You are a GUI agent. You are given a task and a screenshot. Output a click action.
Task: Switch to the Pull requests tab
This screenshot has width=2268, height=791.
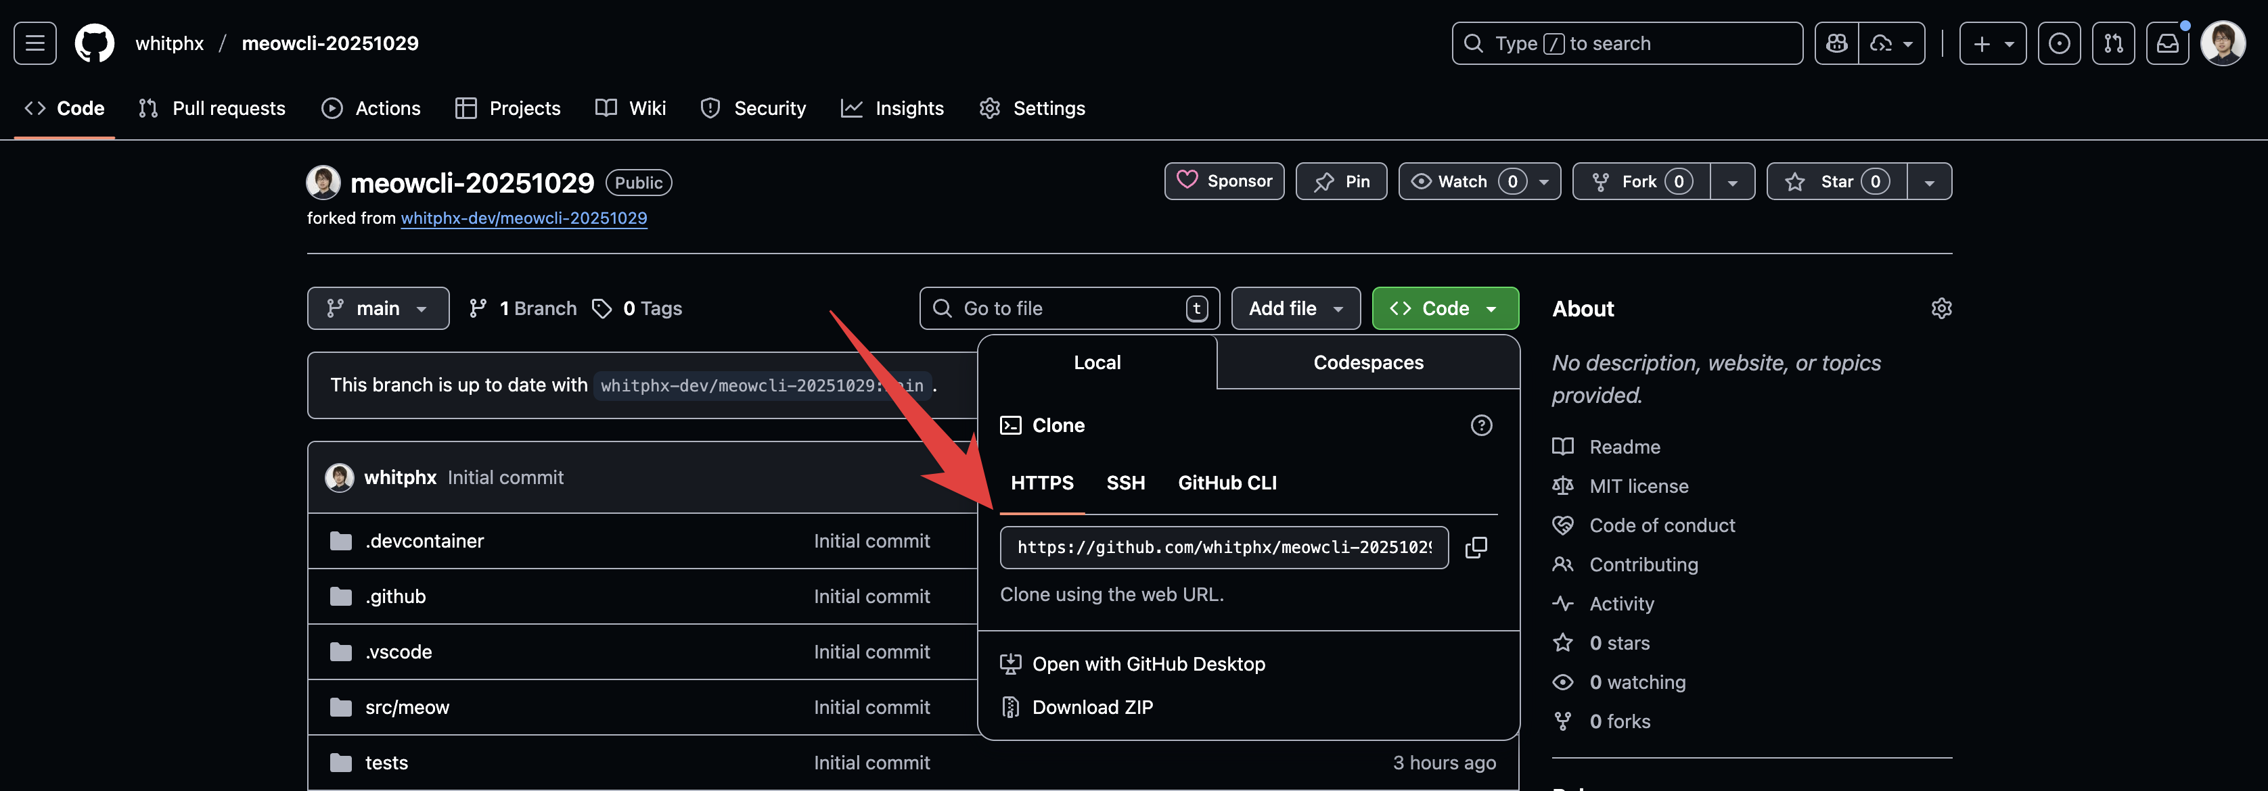tap(212, 108)
